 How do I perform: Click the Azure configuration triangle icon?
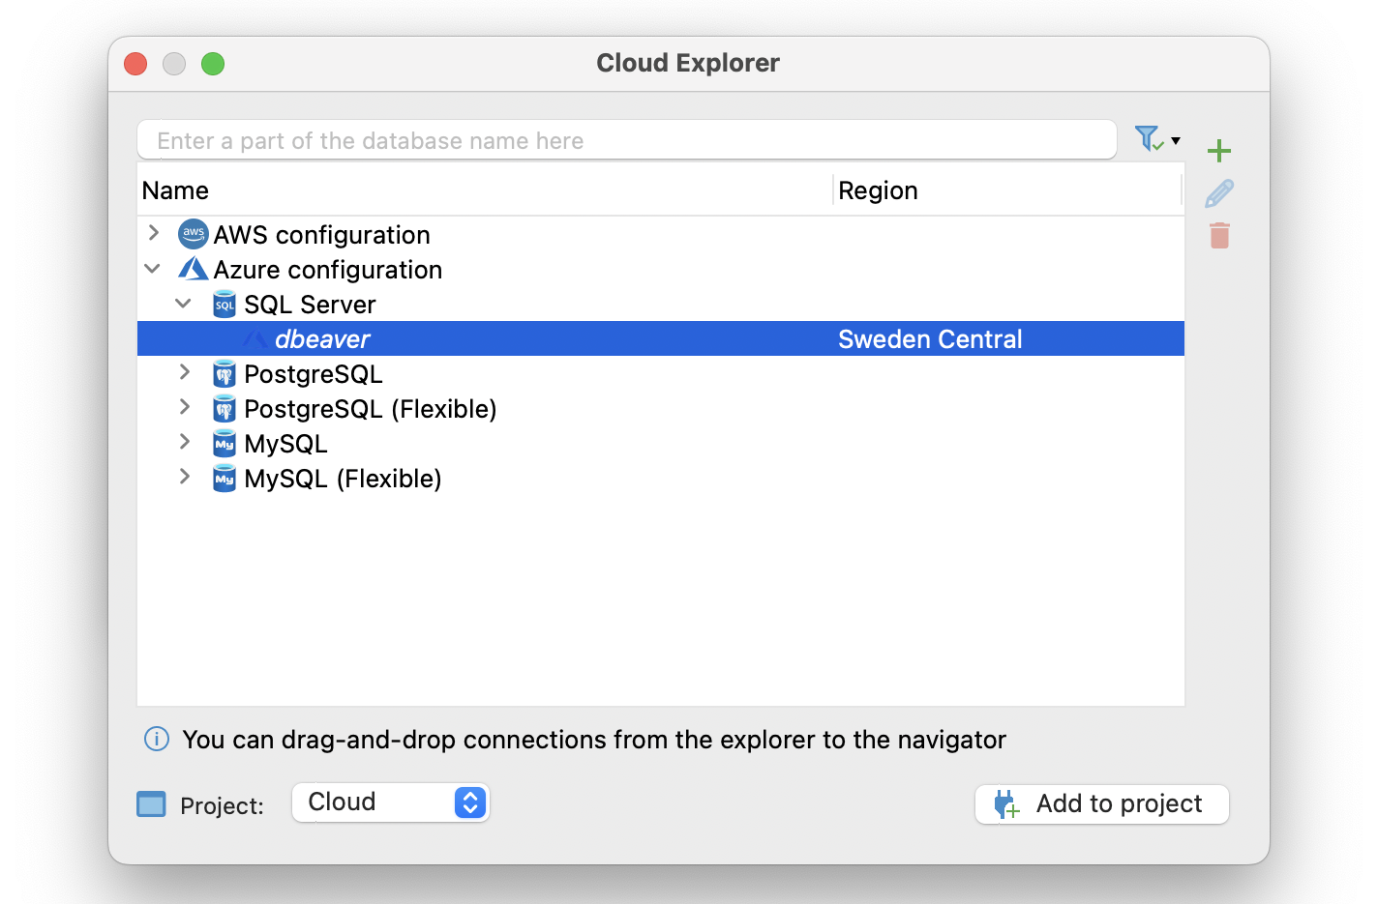click(x=193, y=268)
